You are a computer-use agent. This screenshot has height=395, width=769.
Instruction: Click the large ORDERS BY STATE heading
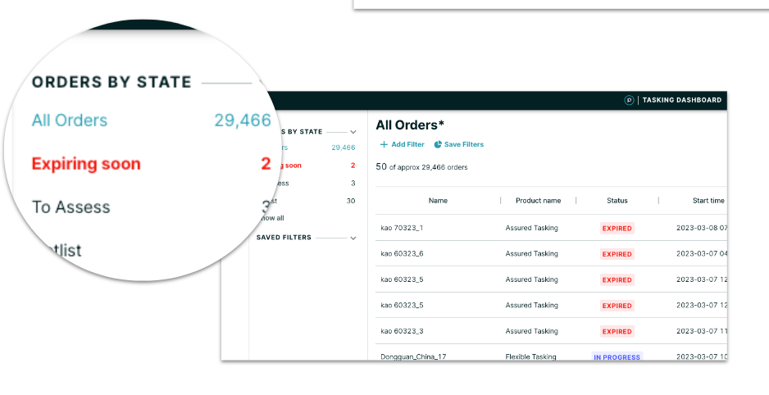(111, 82)
